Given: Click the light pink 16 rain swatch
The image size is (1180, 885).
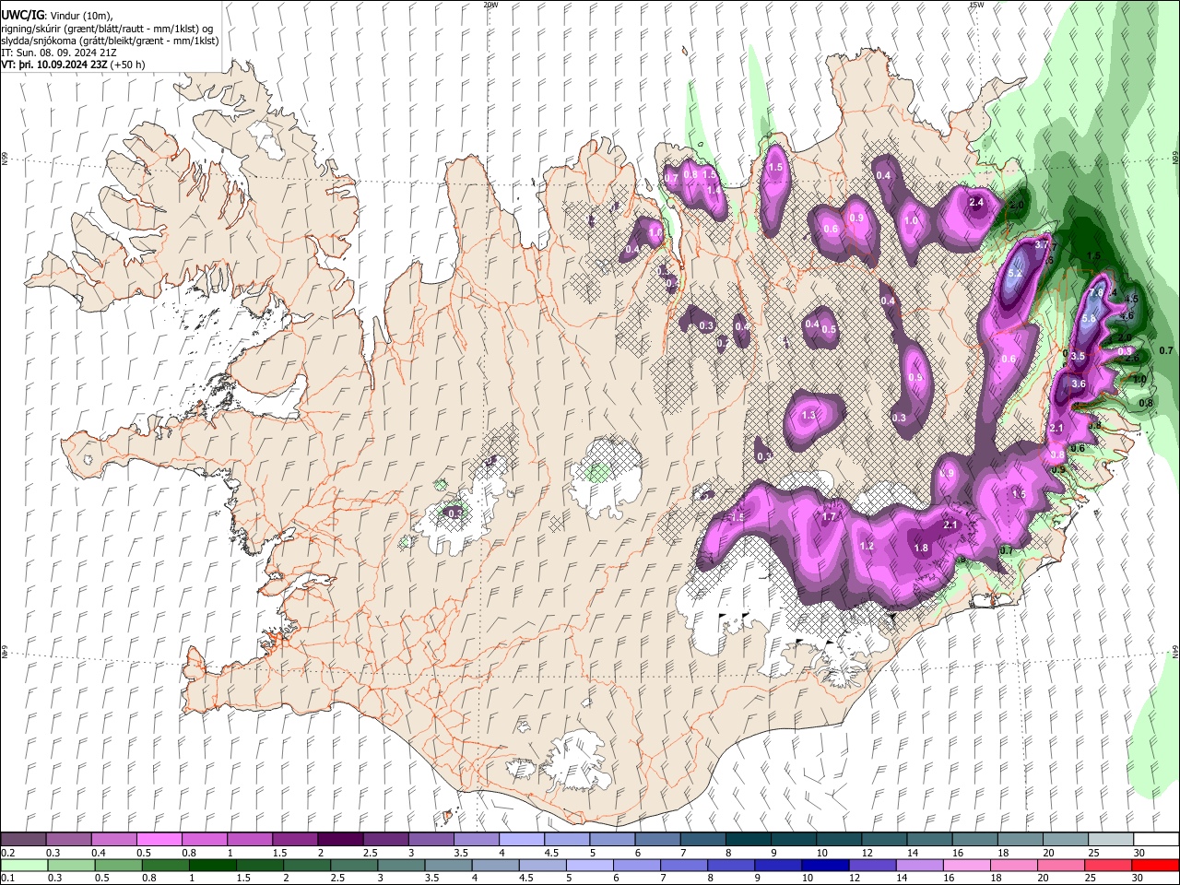Looking at the screenshot, I should click(x=965, y=865).
